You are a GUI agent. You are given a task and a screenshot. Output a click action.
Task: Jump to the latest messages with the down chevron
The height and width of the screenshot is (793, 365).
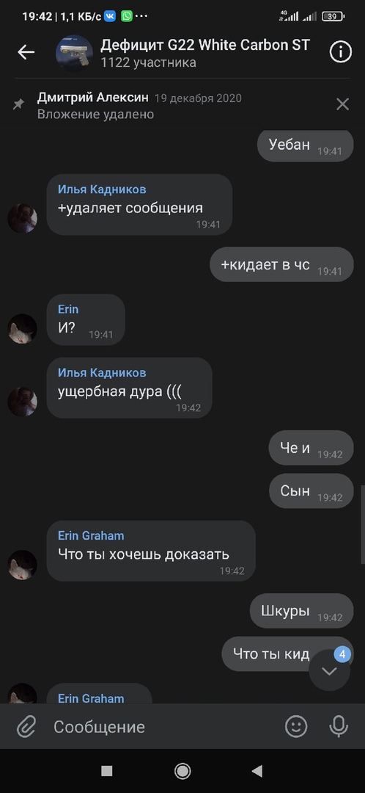point(330,670)
